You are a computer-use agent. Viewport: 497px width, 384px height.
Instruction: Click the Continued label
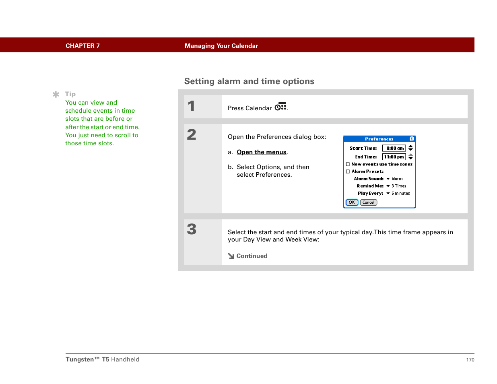[252, 256]
